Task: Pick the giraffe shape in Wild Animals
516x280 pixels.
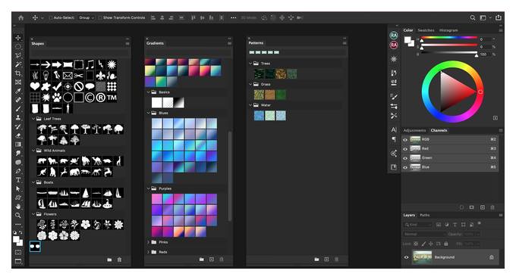Action: pyautogui.click(x=118, y=161)
